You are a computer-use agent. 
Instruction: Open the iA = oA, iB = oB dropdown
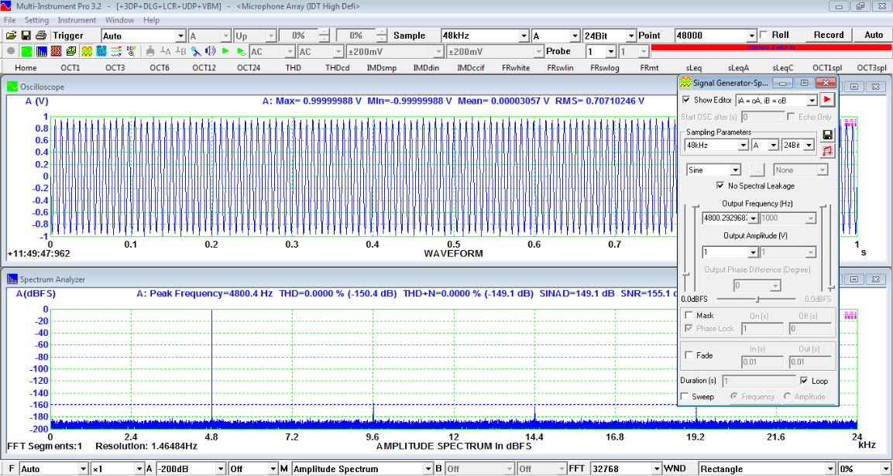pyautogui.click(x=812, y=100)
